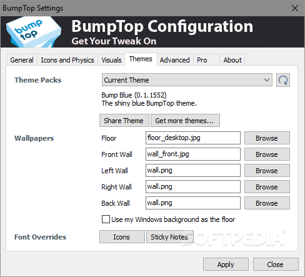
Task: Browse for a Front Wall wallpaper
Action: click(267, 154)
